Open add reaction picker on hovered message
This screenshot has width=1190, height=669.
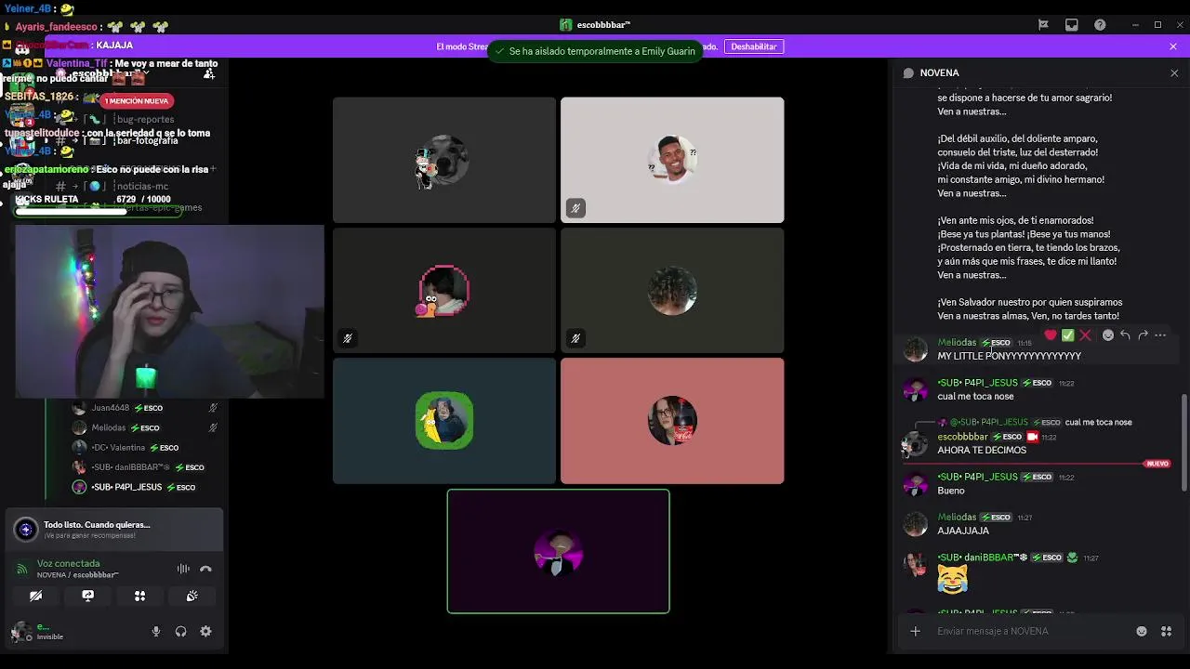pos(1108,335)
